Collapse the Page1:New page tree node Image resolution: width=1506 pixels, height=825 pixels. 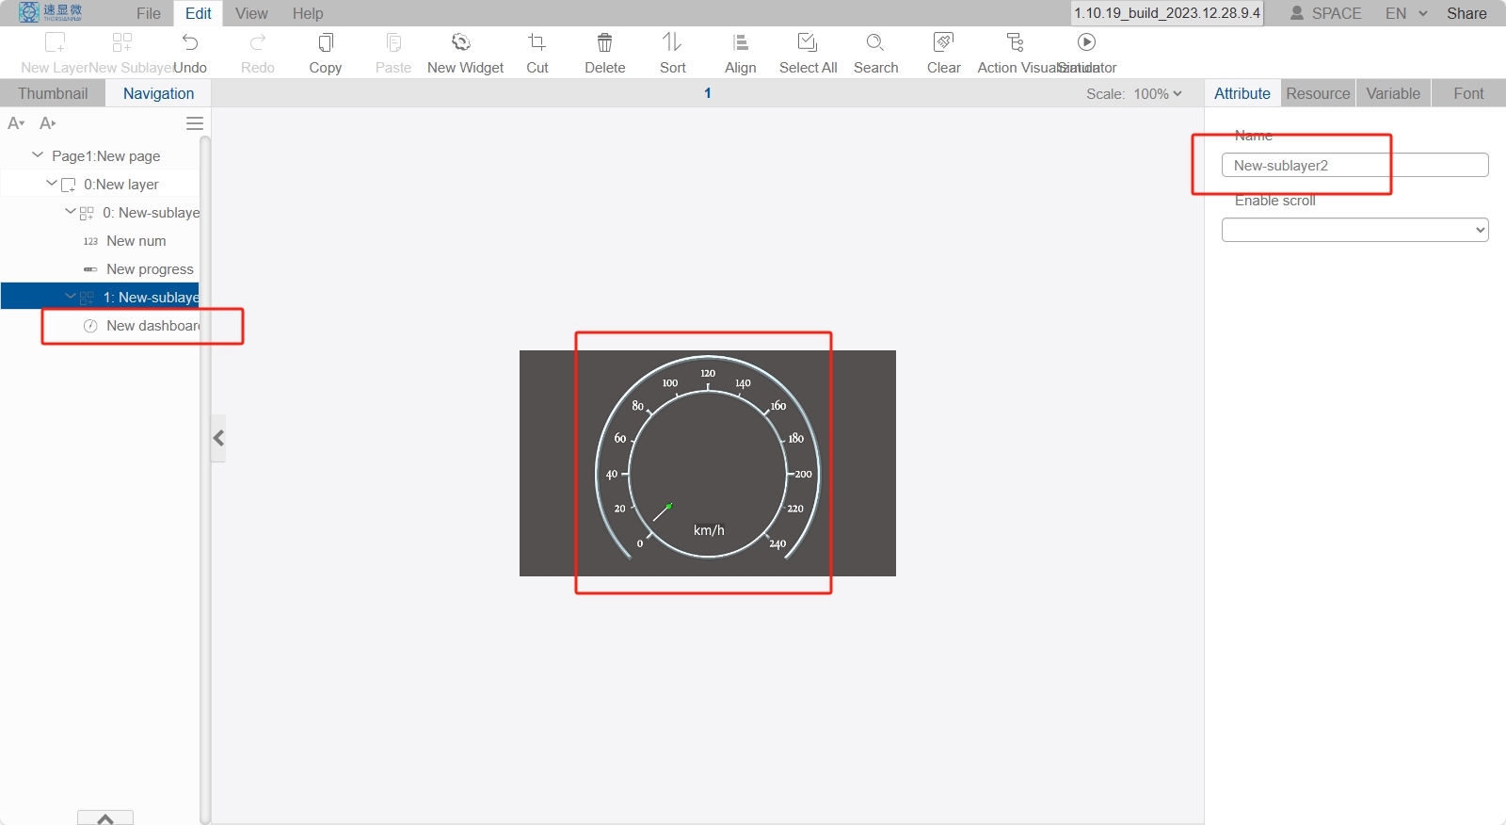(x=38, y=155)
